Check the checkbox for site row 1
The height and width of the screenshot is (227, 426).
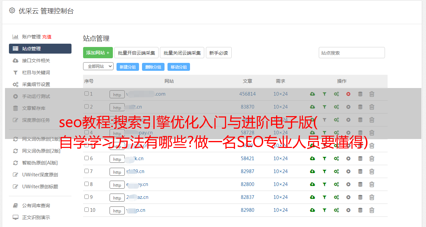(86, 94)
